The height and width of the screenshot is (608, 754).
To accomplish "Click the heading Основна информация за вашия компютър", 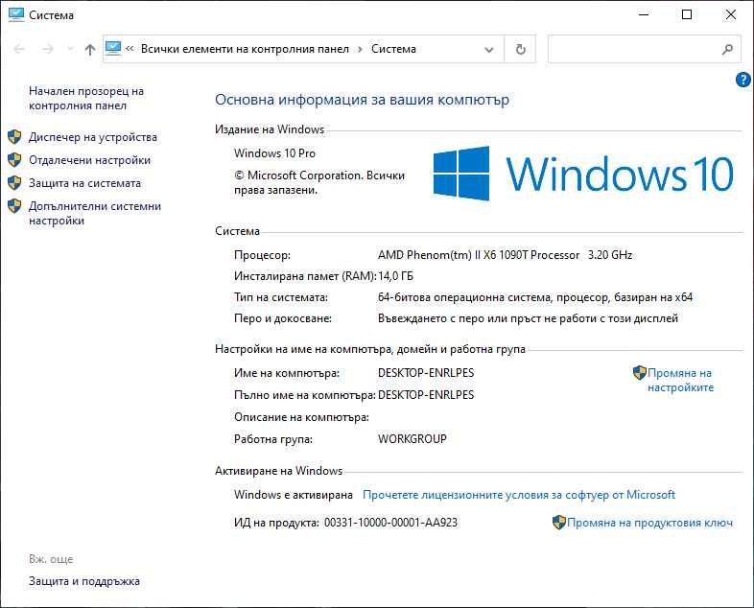I will pos(362,100).
